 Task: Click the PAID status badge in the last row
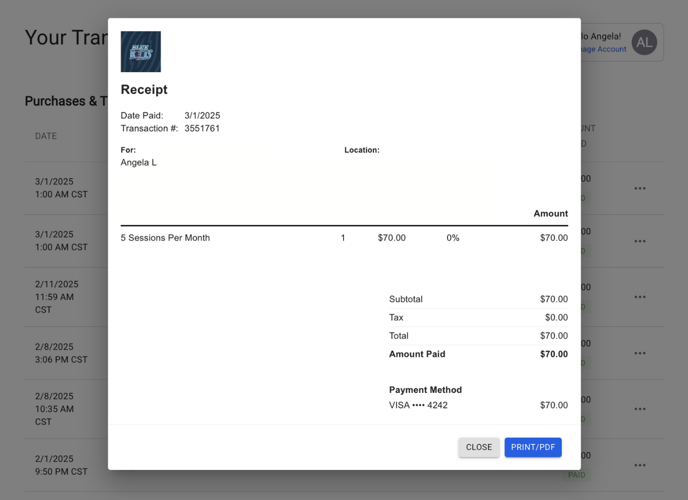576,475
